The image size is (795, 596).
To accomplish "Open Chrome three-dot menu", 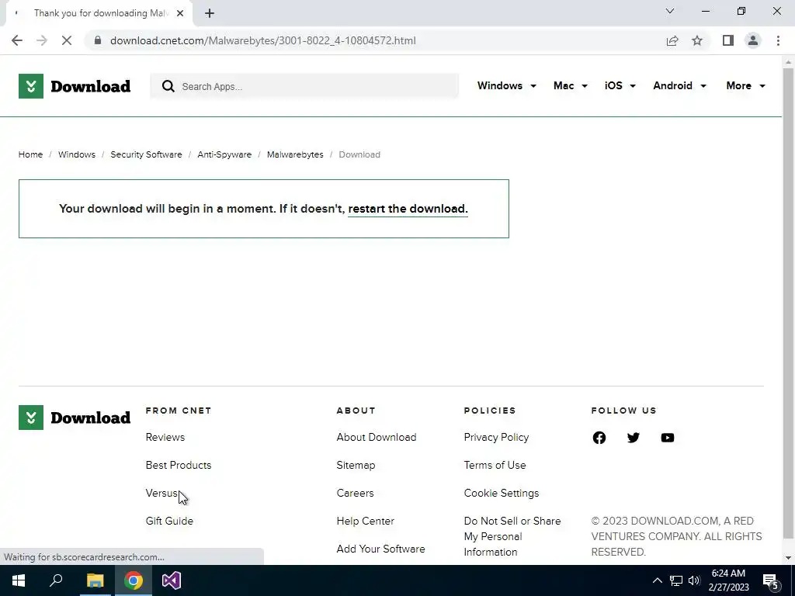I will 778,40.
